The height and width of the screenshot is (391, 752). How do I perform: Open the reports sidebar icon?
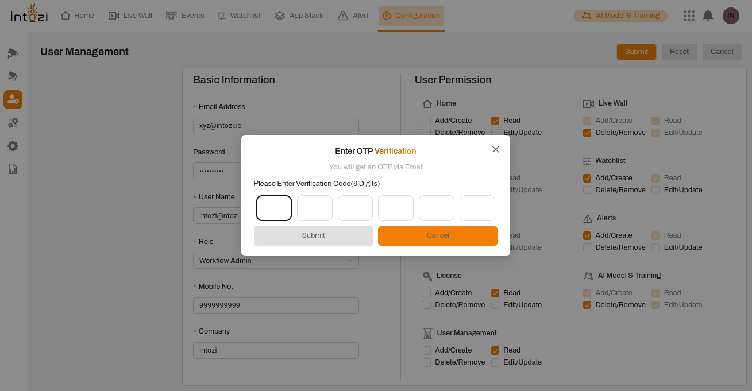coord(13,169)
